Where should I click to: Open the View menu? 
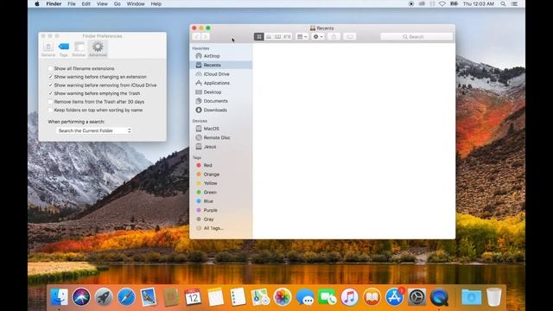[x=102, y=3]
